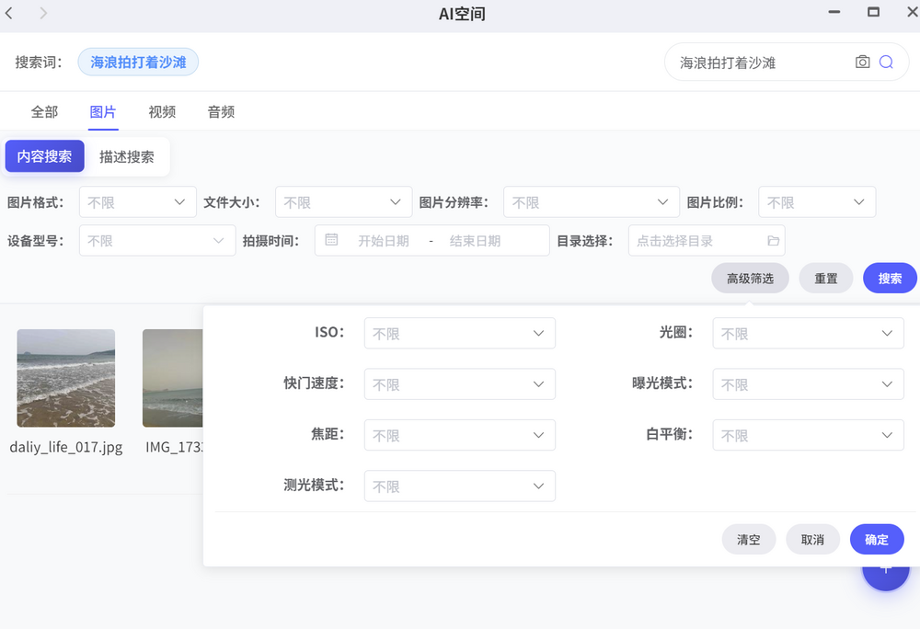
Task: Open the folder icon in 目录选择 field
Action: point(773,241)
